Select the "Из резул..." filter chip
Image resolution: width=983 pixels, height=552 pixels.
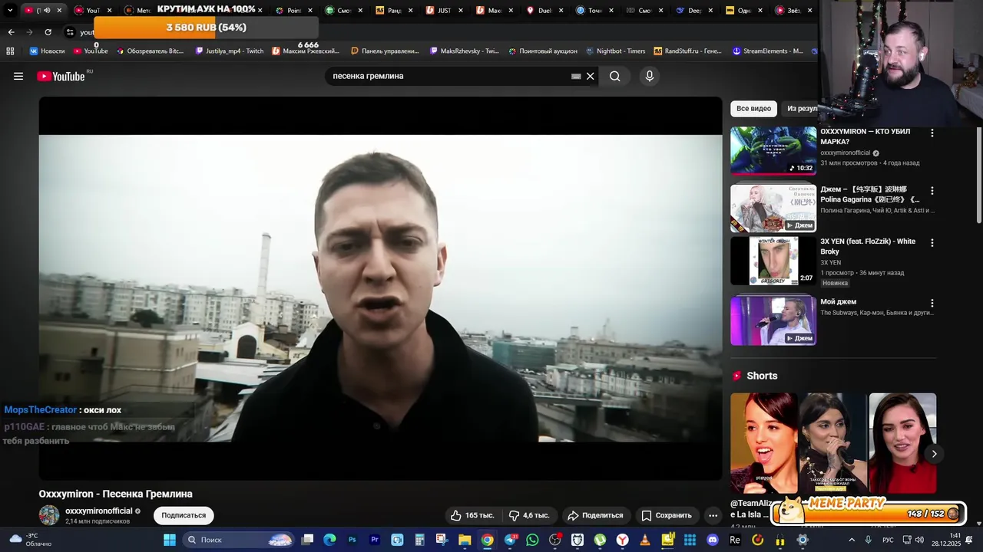(x=801, y=109)
